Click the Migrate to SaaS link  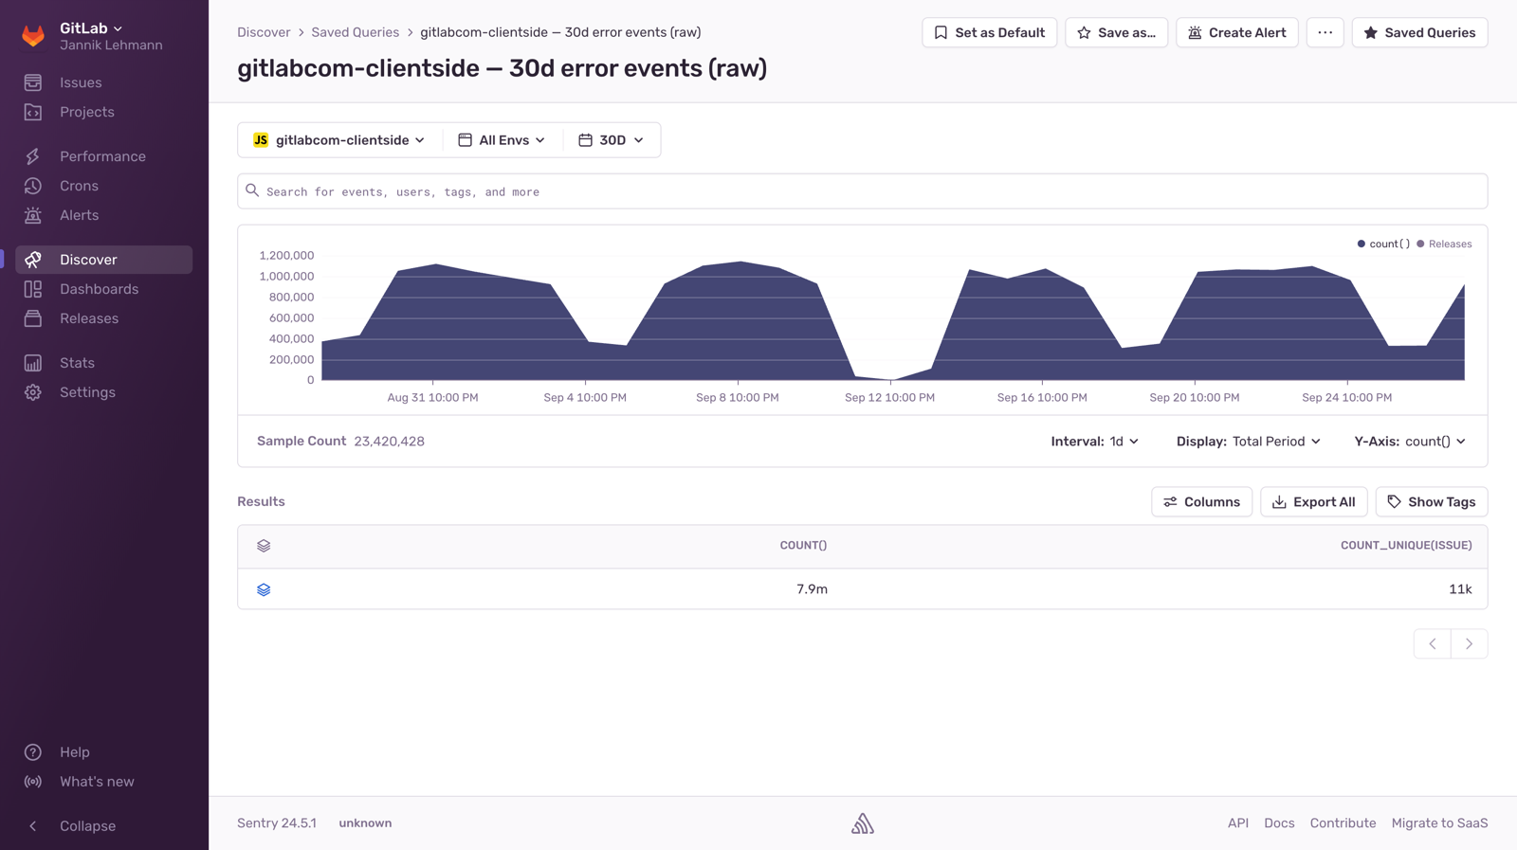coord(1439,823)
